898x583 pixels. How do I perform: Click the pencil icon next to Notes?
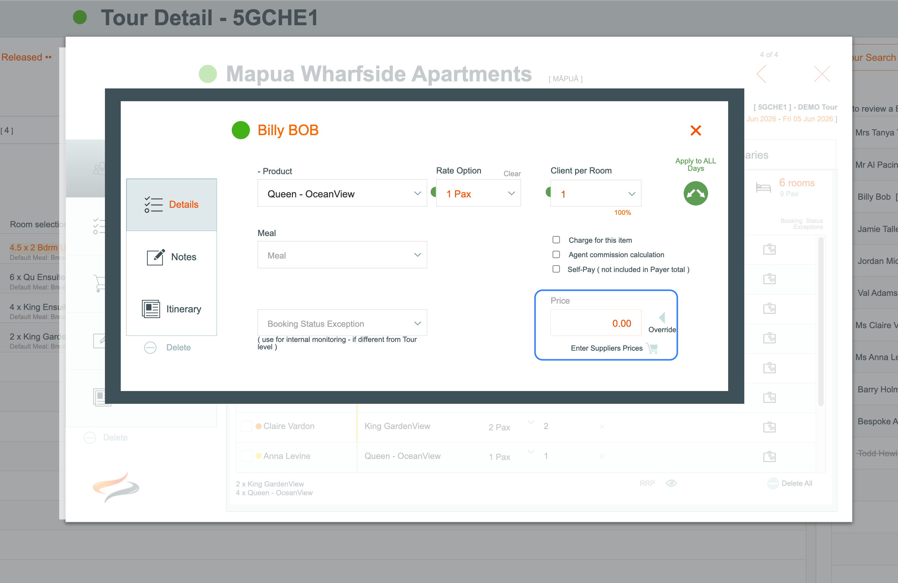(155, 257)
